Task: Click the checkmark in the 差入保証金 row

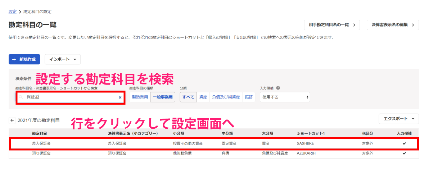Action: tap(404, 143)
